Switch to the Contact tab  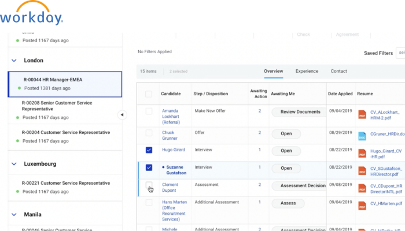339,71
